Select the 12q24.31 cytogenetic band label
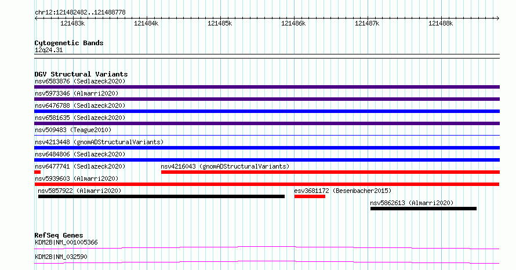 [49, 50]
